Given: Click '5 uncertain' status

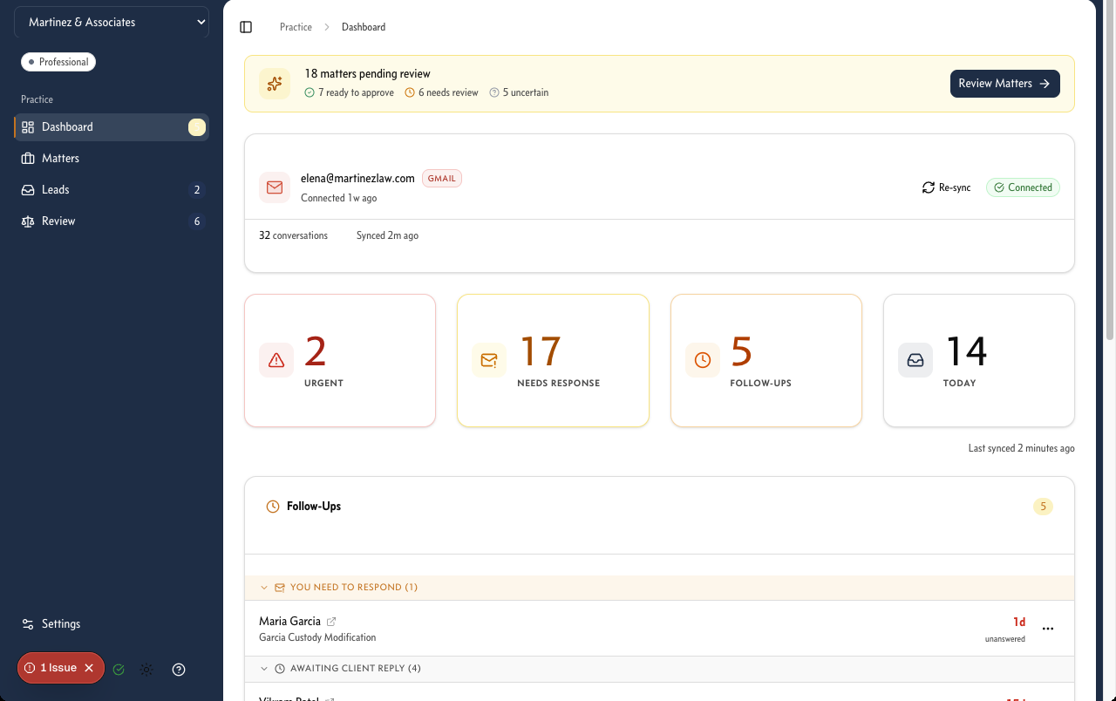Looking at the screenshot, I should pos(520,92).
